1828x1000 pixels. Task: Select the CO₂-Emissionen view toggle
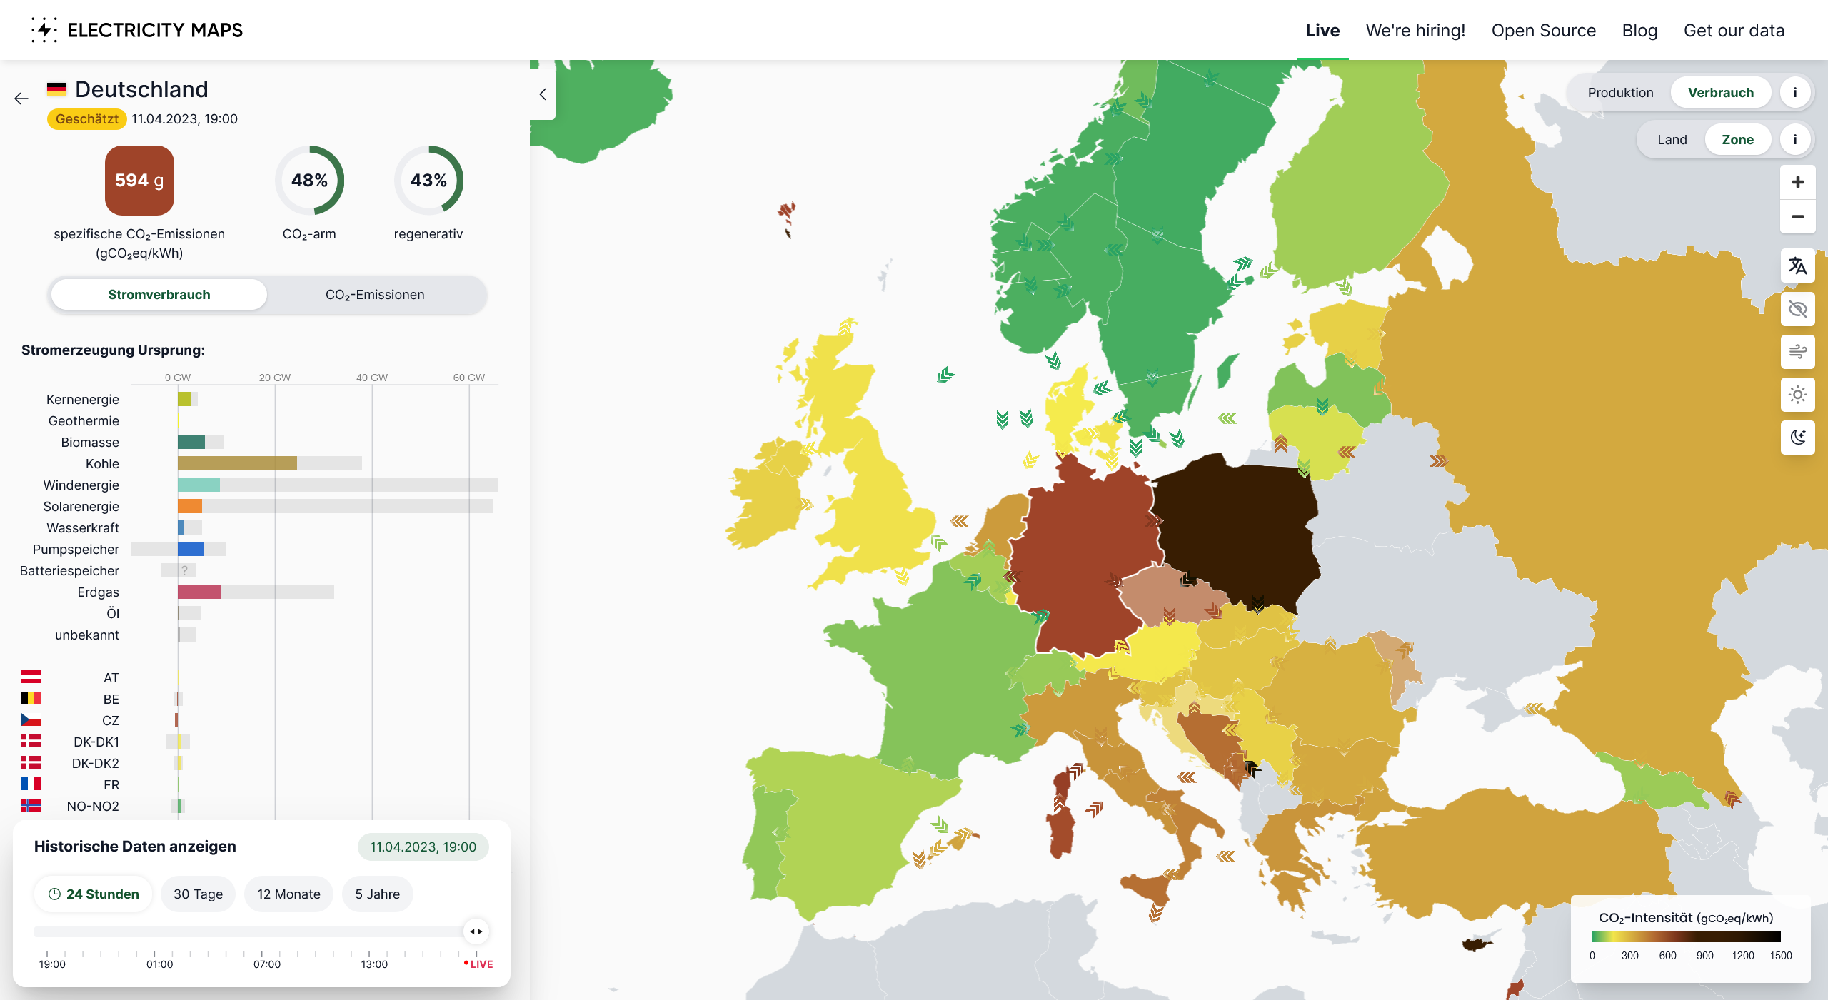(x=375, y=295)
